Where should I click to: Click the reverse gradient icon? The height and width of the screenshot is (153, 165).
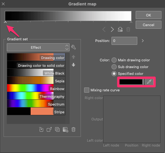(x=120, y=29)
